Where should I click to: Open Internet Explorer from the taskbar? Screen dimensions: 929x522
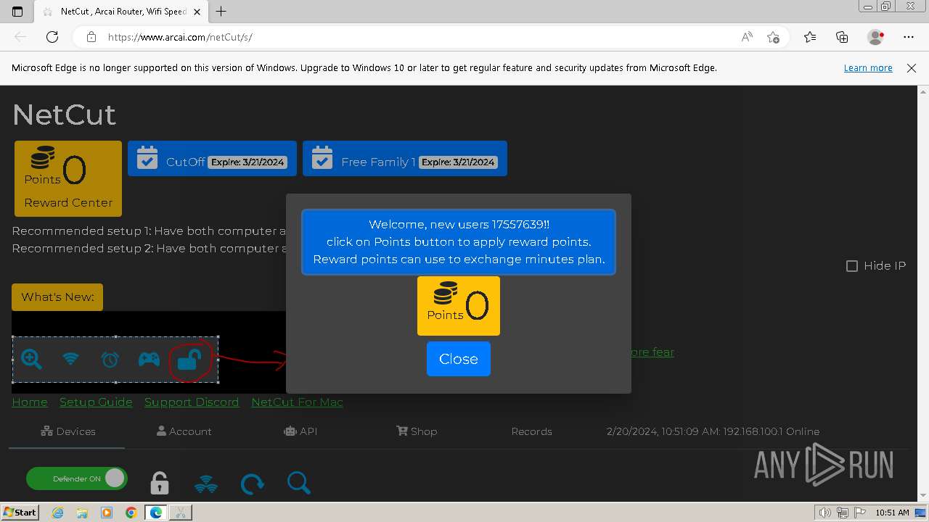point(58,513)
